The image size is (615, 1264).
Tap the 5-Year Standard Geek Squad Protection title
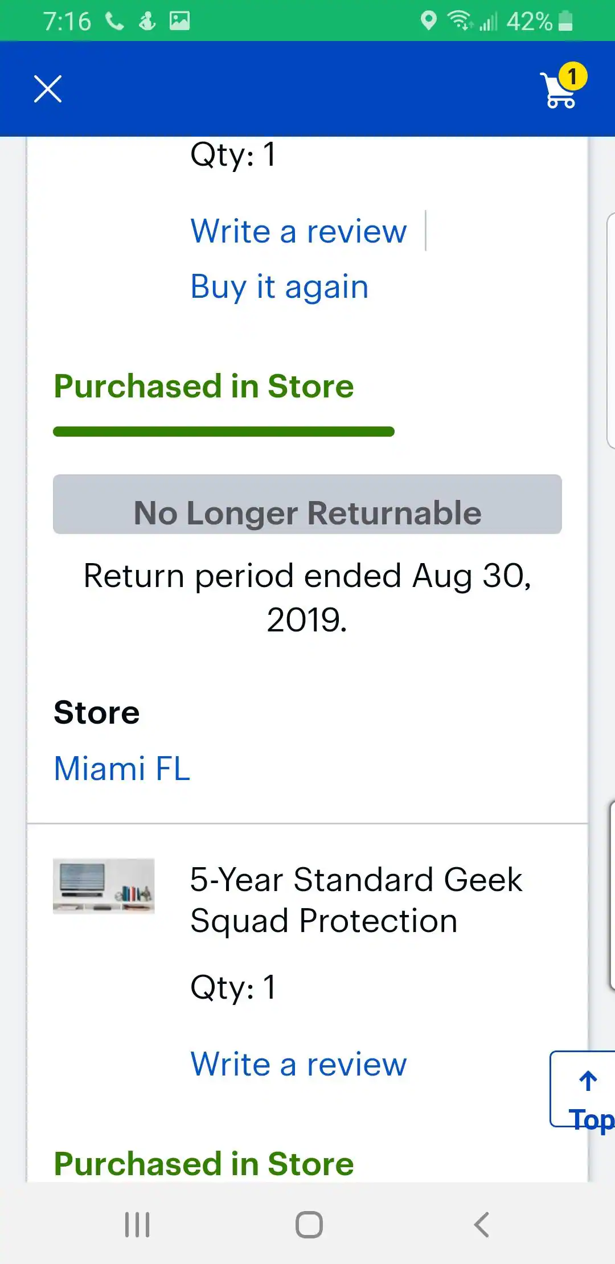(x=356, y=900)
